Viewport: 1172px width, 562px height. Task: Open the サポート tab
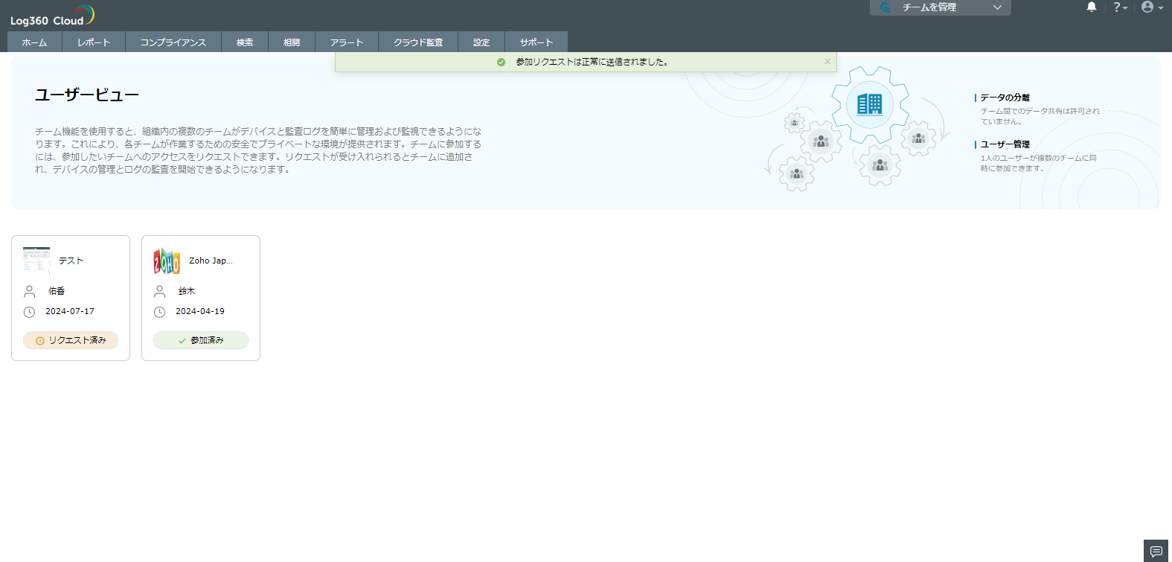537,42
